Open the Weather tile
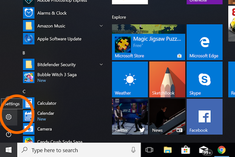This screenshot has width=235, height=157. click(130, 79)
